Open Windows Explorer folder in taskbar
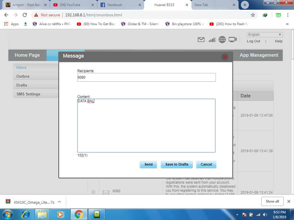The image size is (294, 220). [42, 214]
